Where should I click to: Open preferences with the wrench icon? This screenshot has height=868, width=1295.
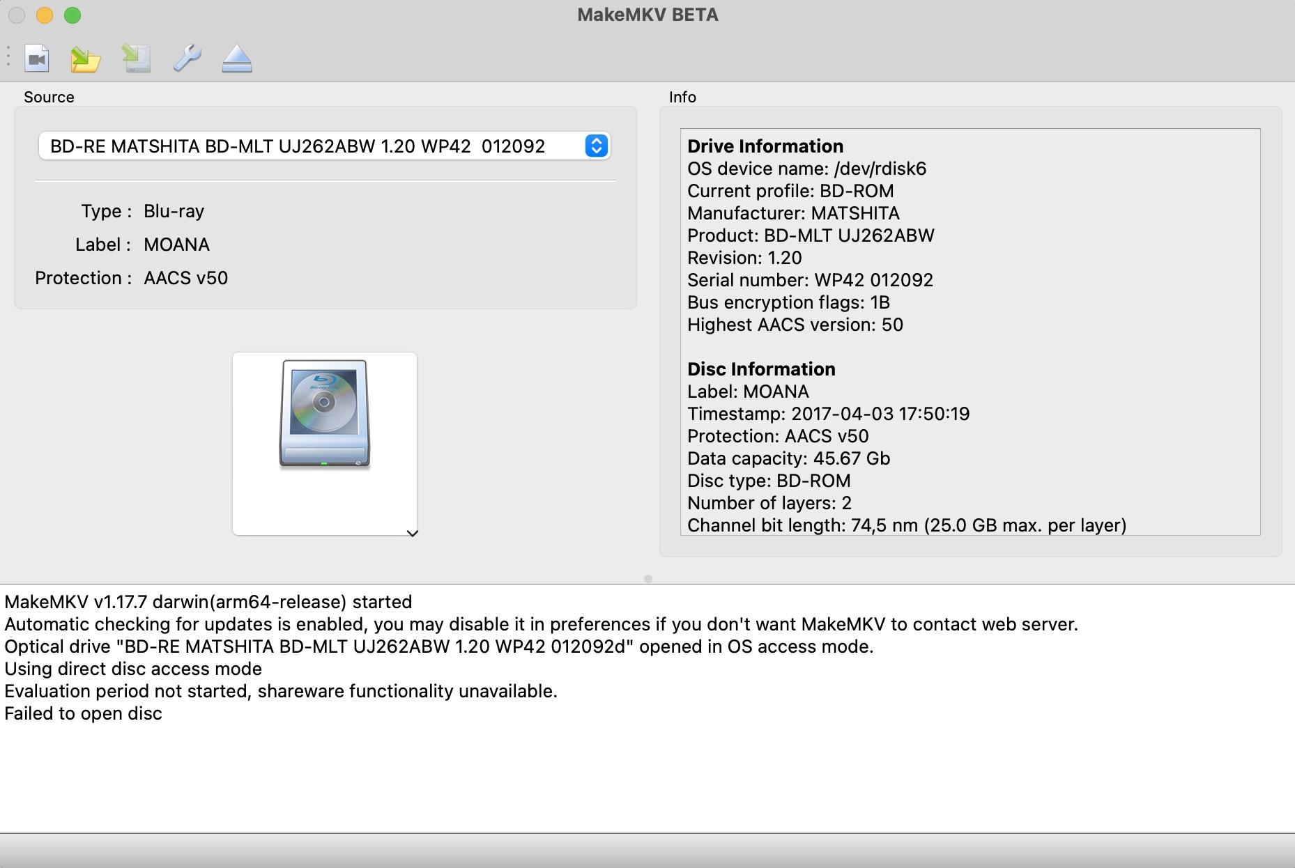tap(187, 59)
